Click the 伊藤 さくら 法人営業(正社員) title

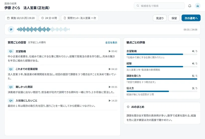click(x=27, y=8)
